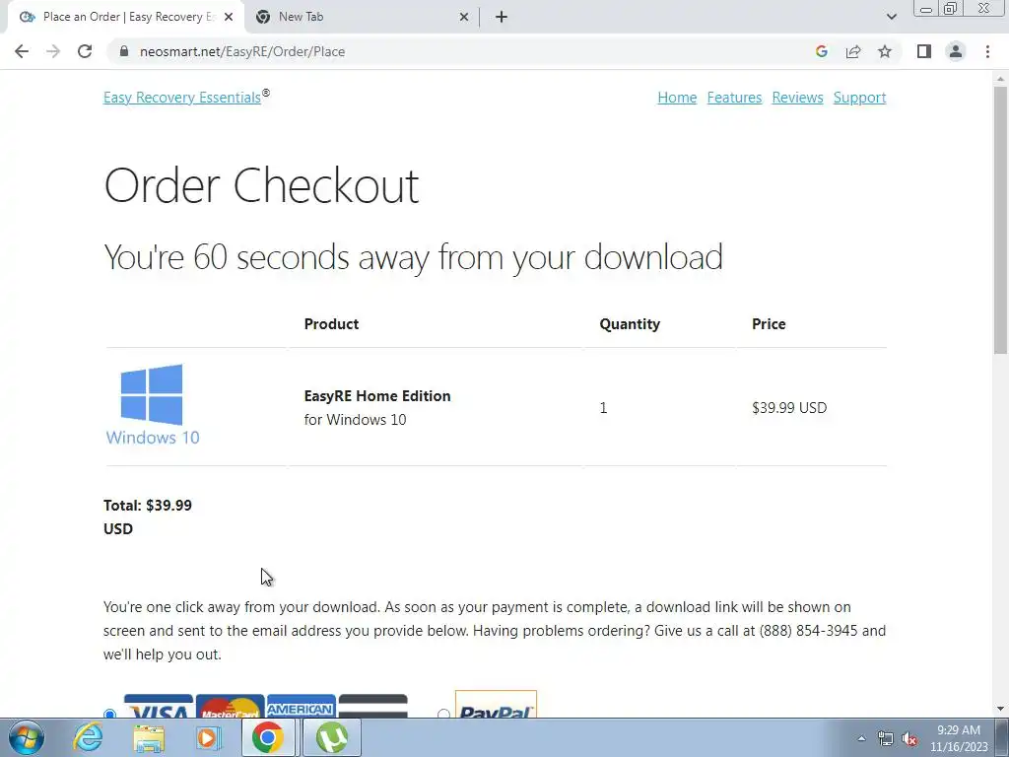Click the scrollbar up arrow
The image size is (1009, 757).
coord(1000,79)
